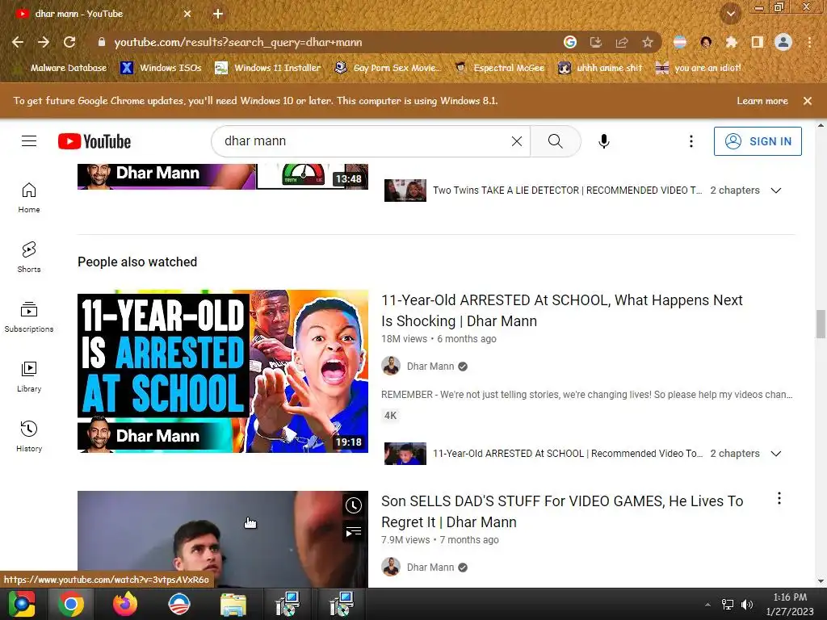
Task: Open Chrome three-dot menu
Action: point(809,42)
